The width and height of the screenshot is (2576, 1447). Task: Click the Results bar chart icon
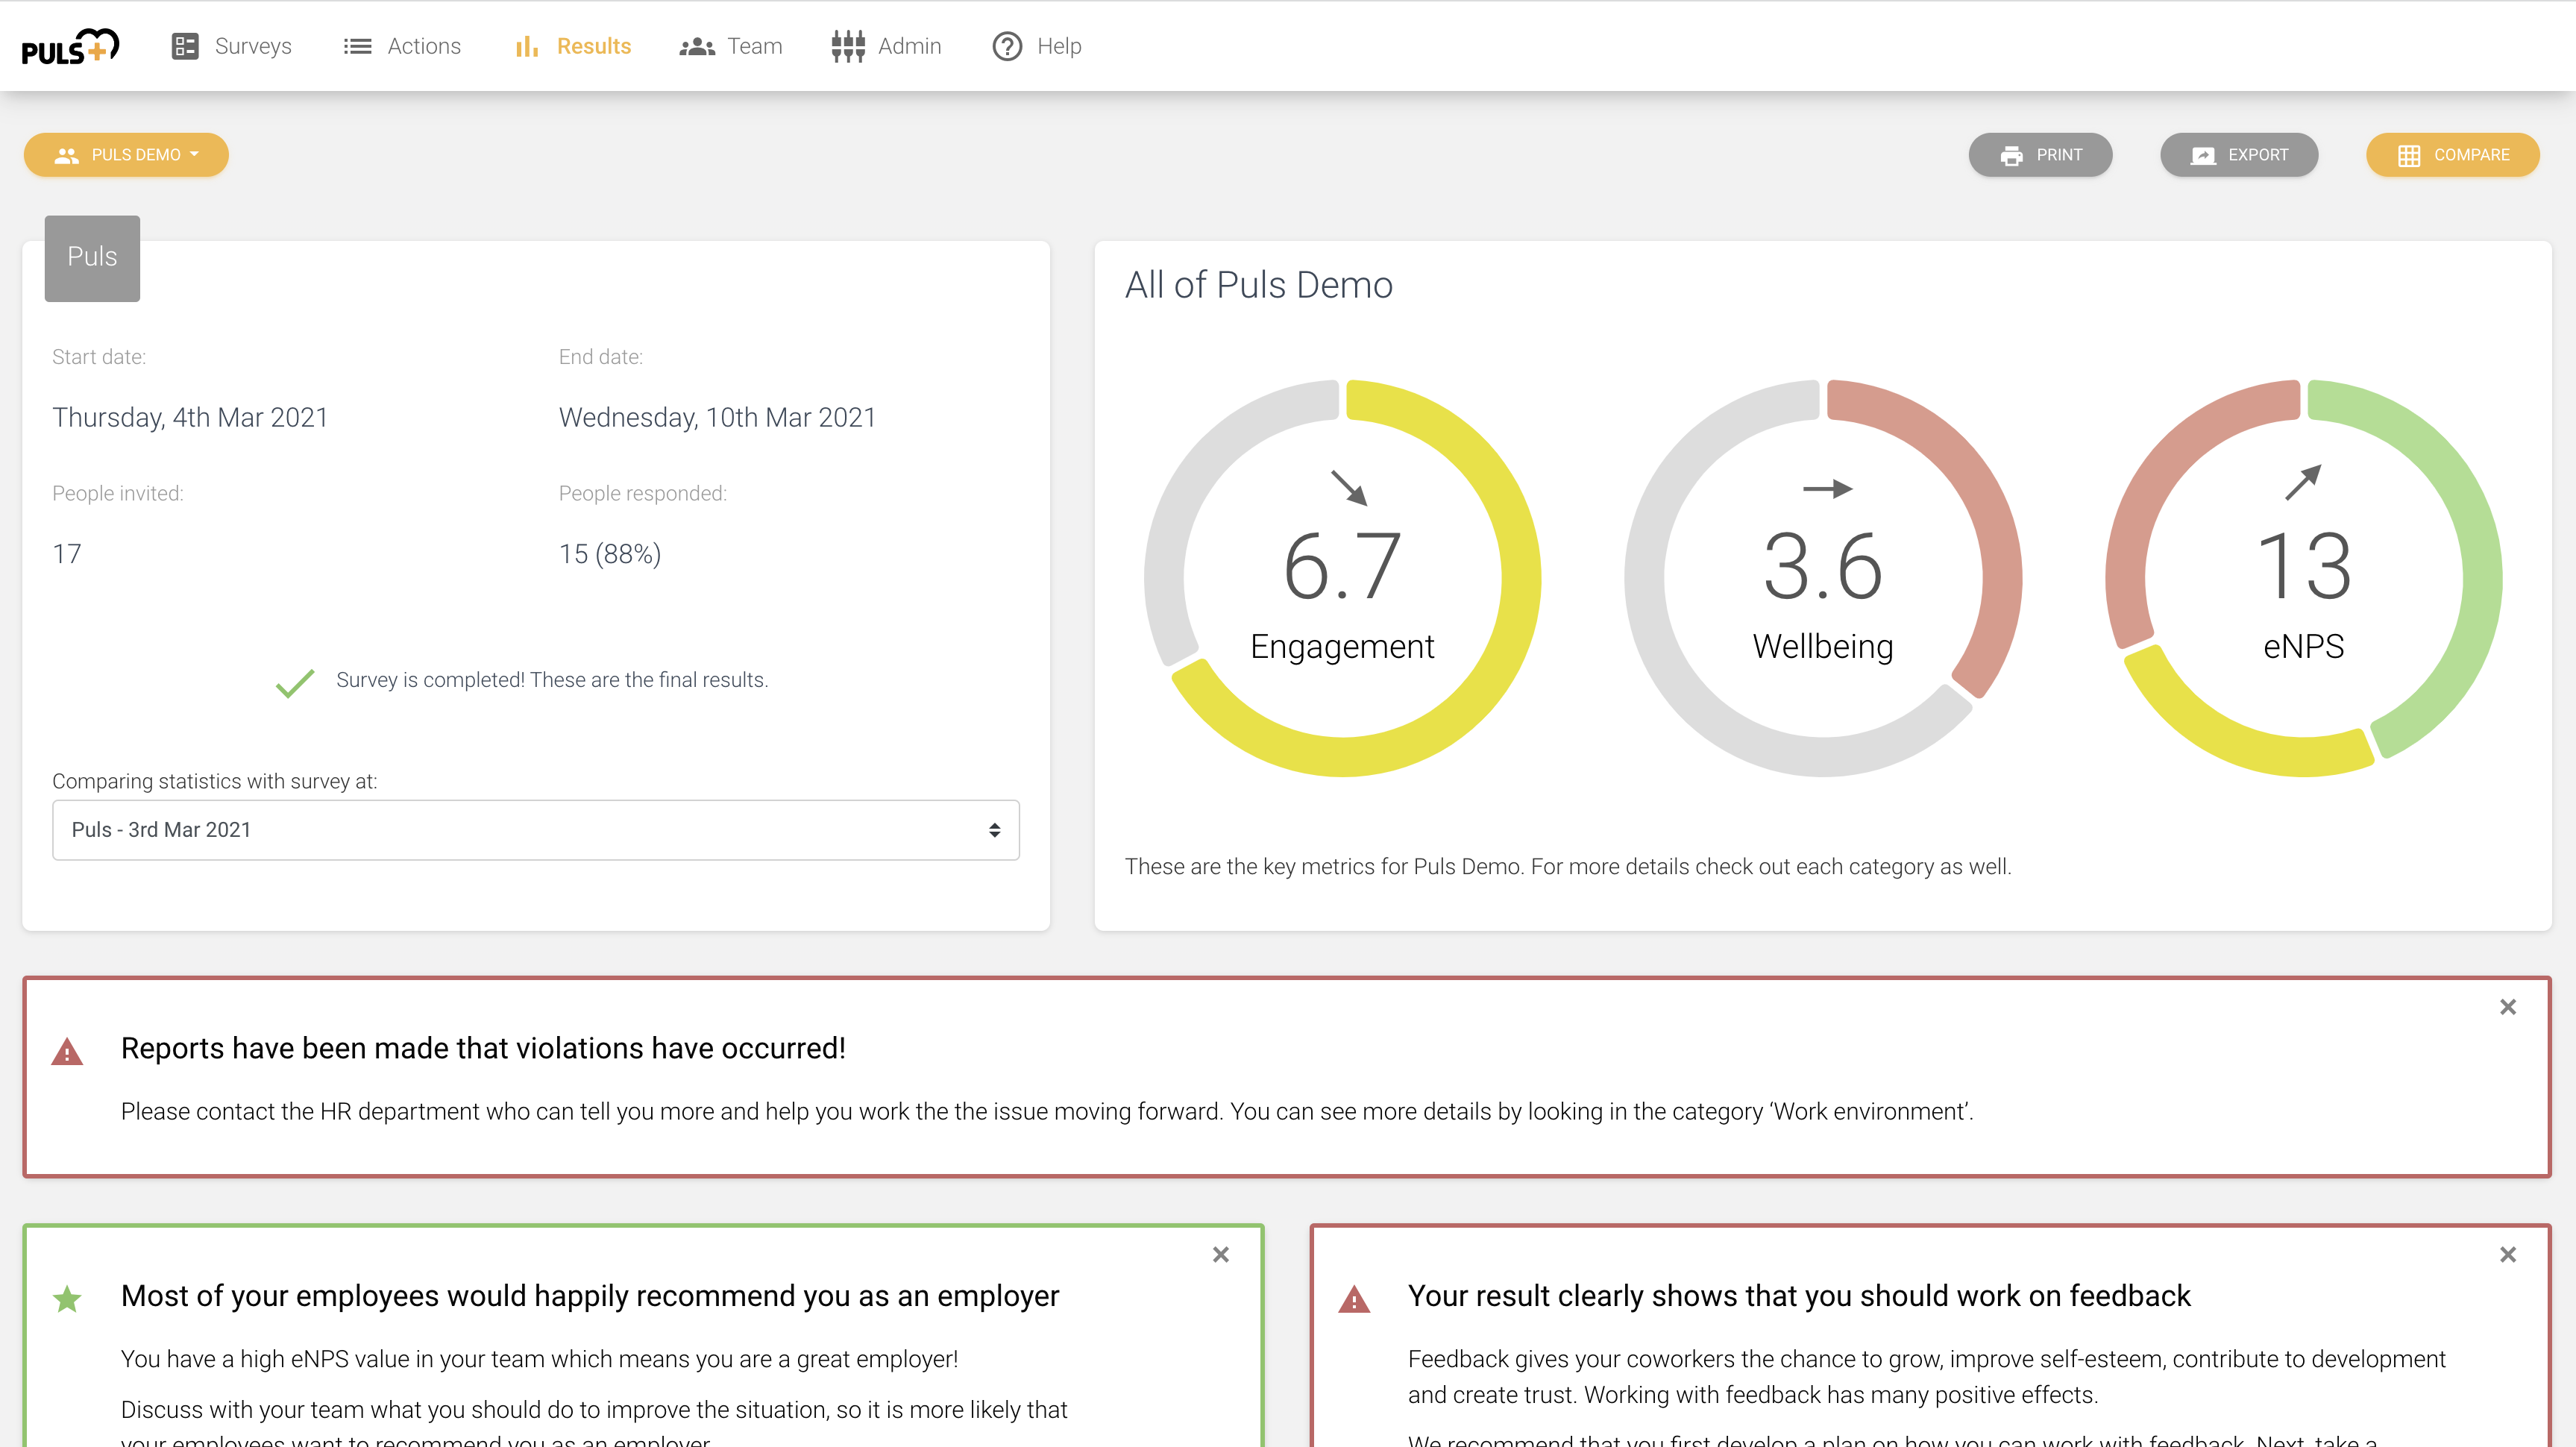point(527,46)
